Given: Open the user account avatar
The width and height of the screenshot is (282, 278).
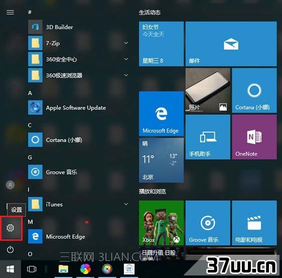Looking at the screenshot, I should (x=10, y=185).
